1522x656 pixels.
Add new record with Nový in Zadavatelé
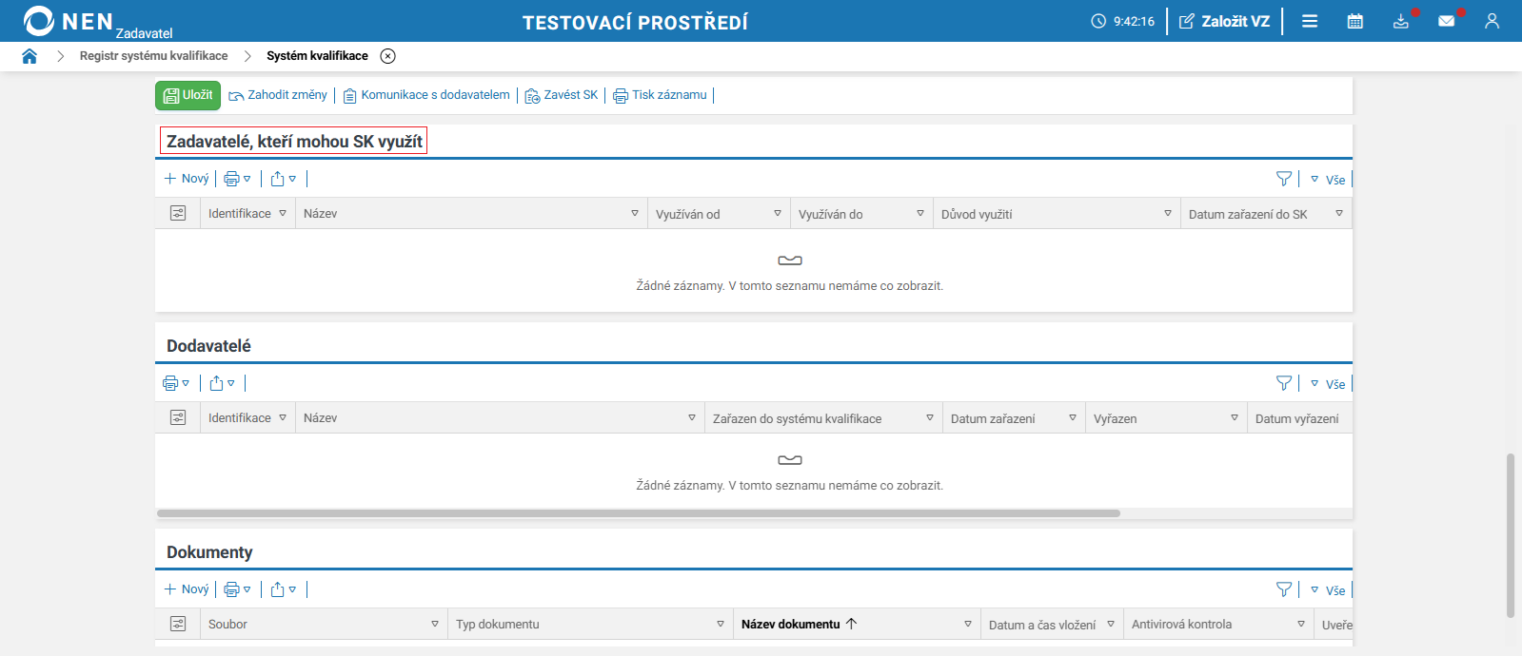click(x=187, y=179)
